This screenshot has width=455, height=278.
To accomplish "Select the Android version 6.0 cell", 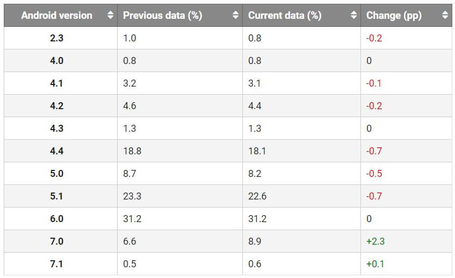I will point(56,219).
